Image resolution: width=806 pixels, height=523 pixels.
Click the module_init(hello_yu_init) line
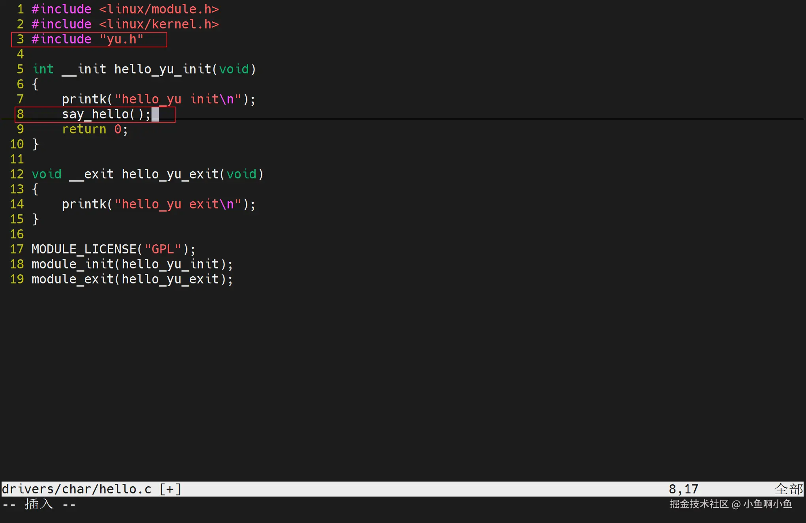pyautogui.click(x=132, y=264)
